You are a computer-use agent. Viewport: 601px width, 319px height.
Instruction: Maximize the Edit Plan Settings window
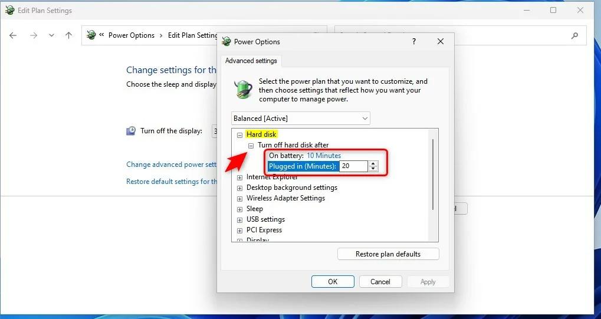click(x=553, y=11)
